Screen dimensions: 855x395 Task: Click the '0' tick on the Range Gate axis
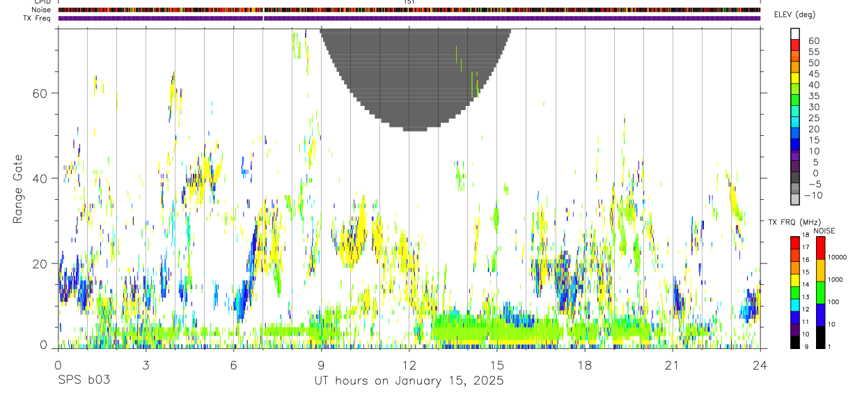(45, 343)
